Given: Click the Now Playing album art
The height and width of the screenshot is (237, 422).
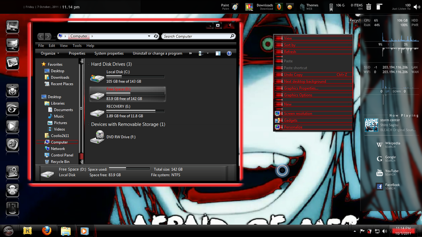Looking at the screenshot, I should [371, 125].
